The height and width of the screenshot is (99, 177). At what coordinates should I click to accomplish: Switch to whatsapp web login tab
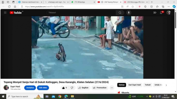(57, 2)
